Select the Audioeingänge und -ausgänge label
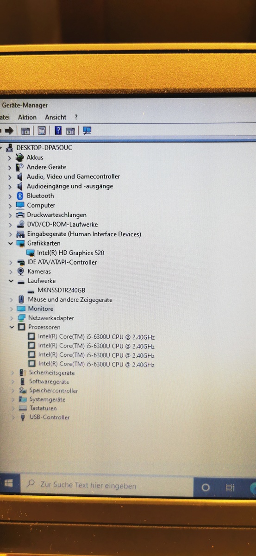The width and height of the screenshot is (256, 556). 70,186
